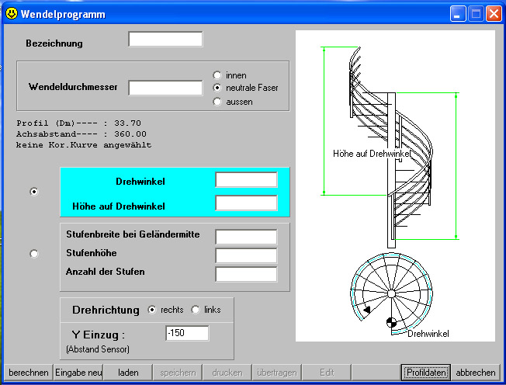Focus the Höhe auf Drehwinkel input field

(x=246, y=203)
